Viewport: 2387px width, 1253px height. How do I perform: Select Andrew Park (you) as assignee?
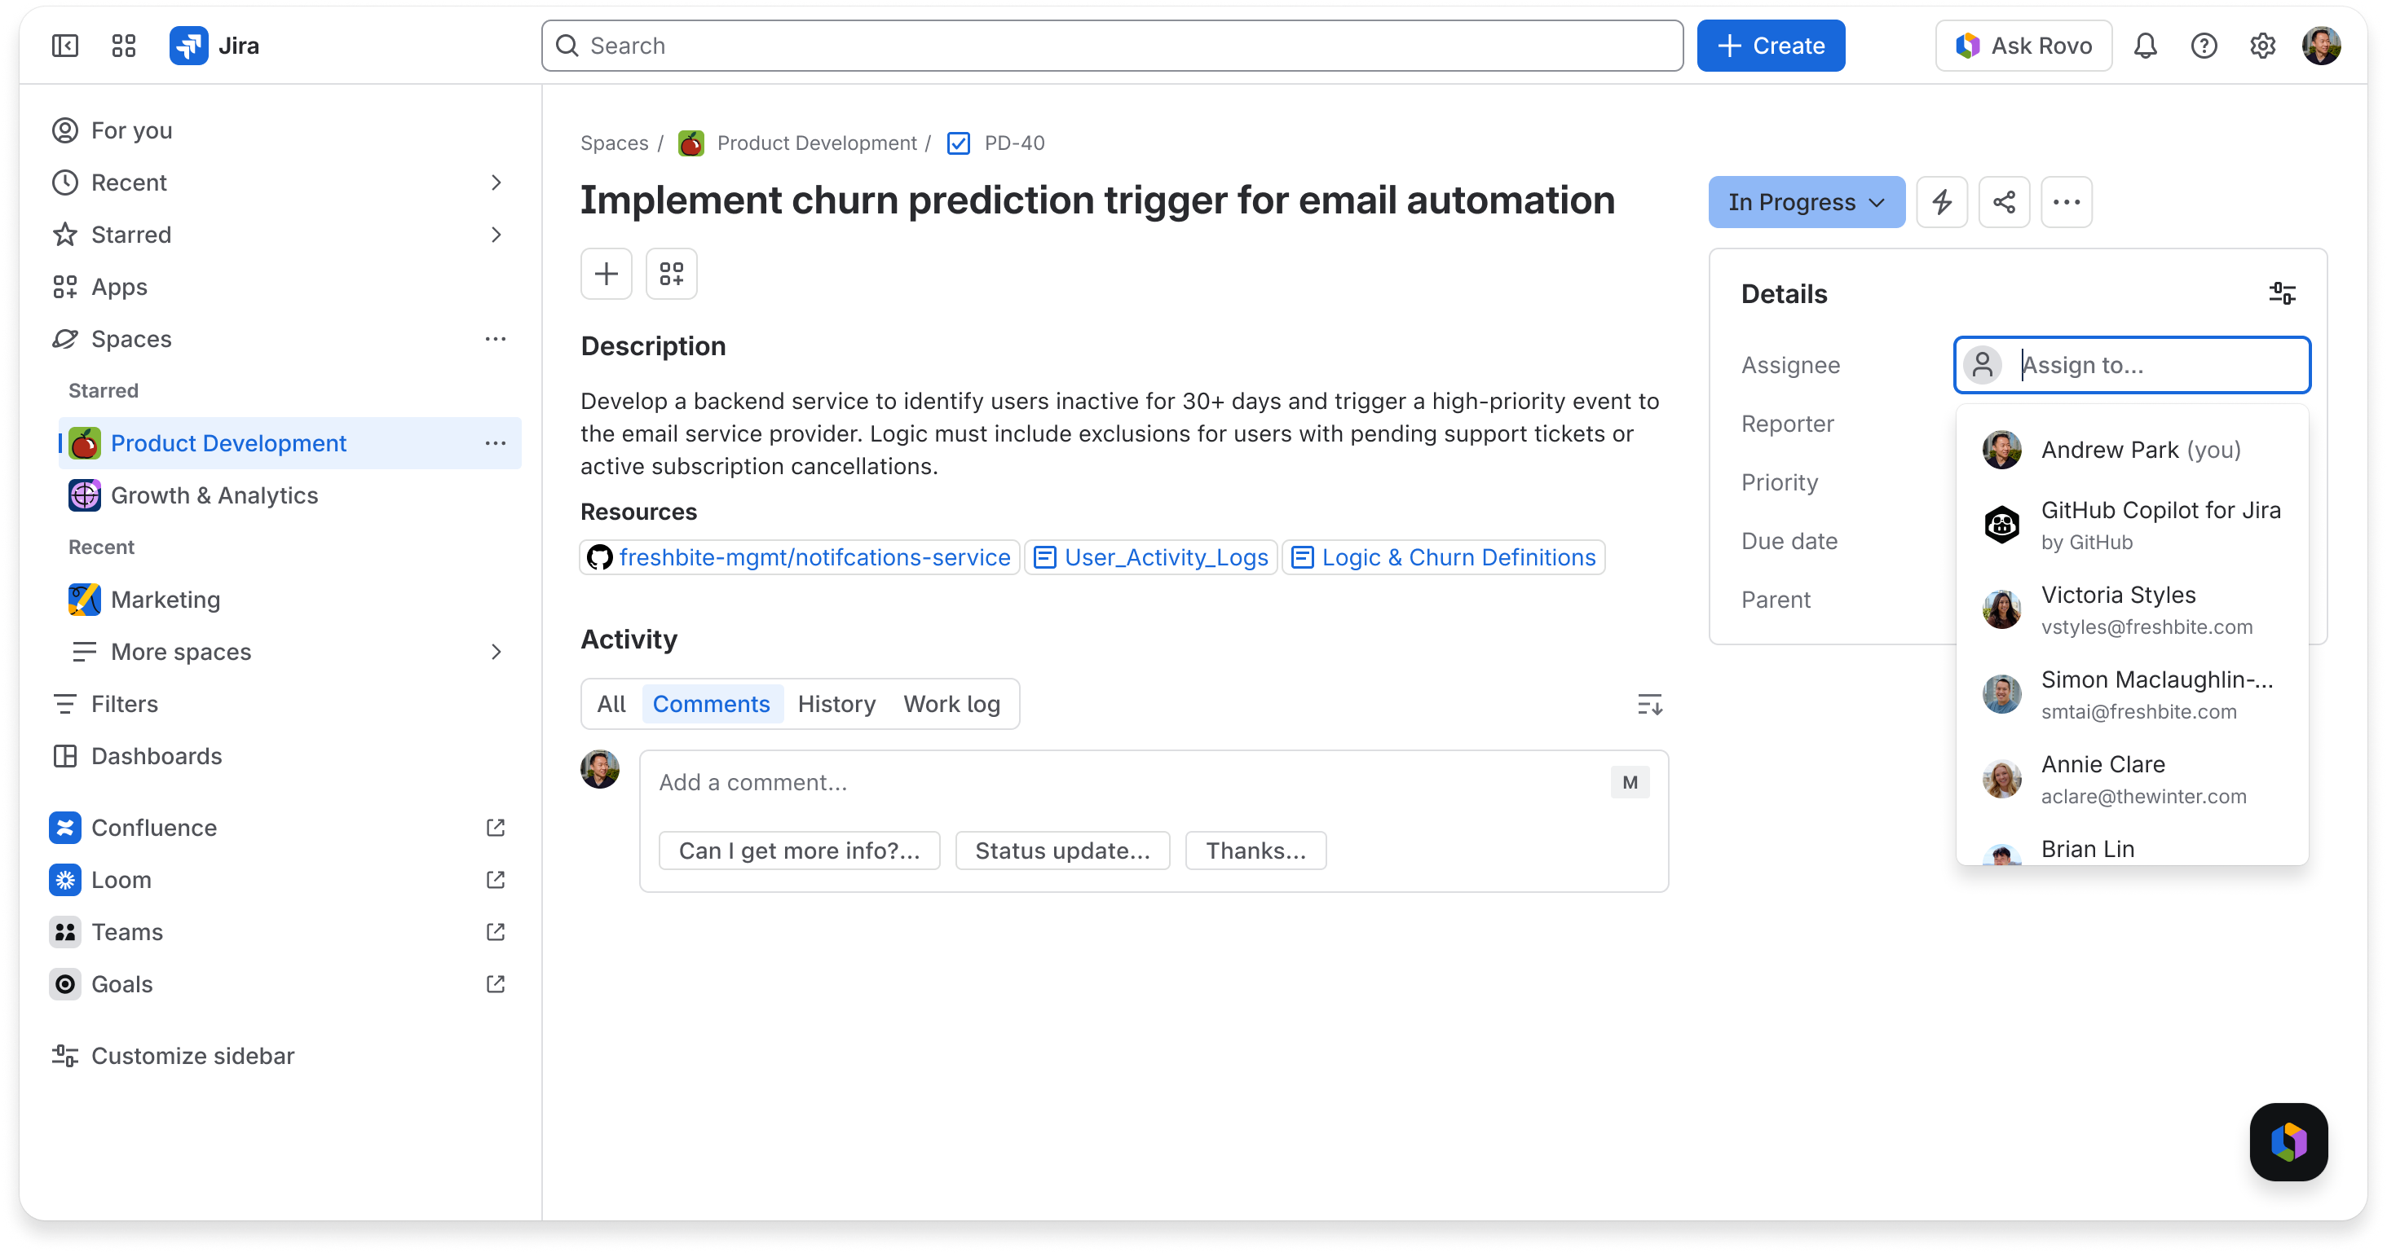point(2131,450)
